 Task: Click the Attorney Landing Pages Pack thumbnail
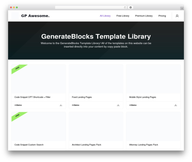pos(153,126)
